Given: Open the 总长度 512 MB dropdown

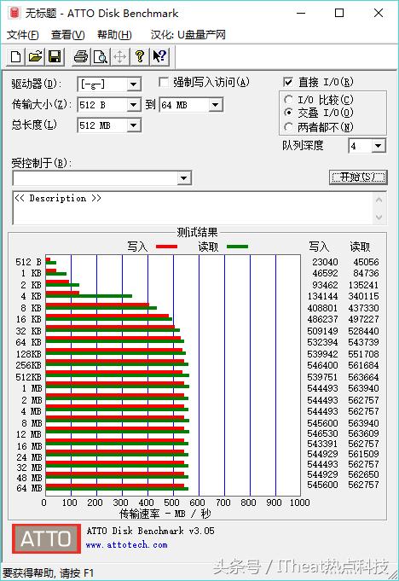Looking at the screenshot, I should coord(133,125).
